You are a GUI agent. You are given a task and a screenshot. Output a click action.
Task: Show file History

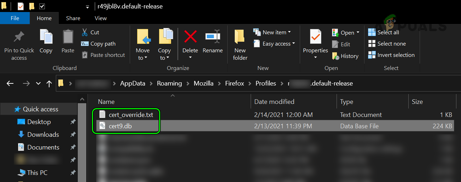pos(345,56)
